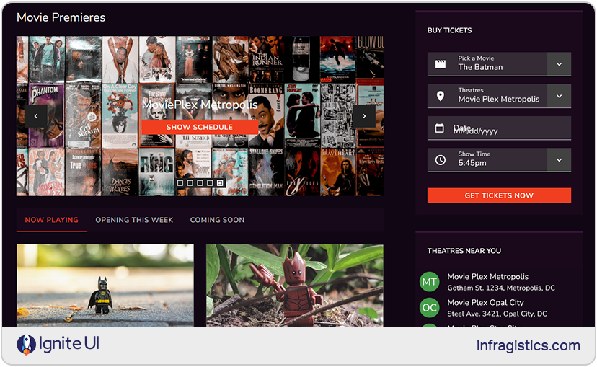Select the last carousel slide indicator

point(221,183)
